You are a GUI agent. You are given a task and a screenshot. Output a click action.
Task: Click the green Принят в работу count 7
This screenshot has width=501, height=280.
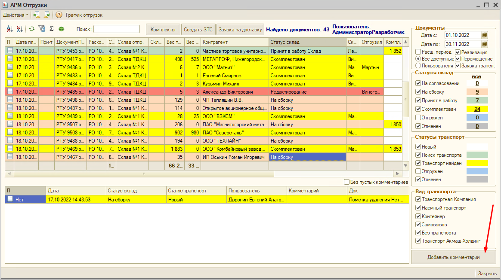(x=477, y=100)
